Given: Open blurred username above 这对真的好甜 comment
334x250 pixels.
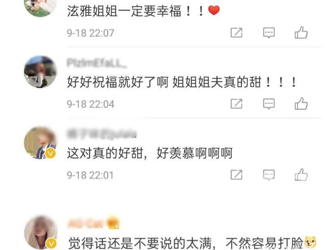Looking at the screenshot, I should (102, 134).
